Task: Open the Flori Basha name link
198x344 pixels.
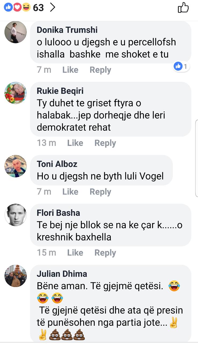Action: [x=58, y=213]
